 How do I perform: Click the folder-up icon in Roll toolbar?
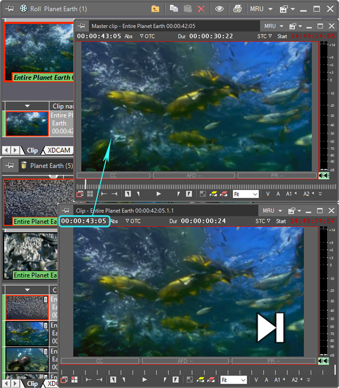coord(155,9)
